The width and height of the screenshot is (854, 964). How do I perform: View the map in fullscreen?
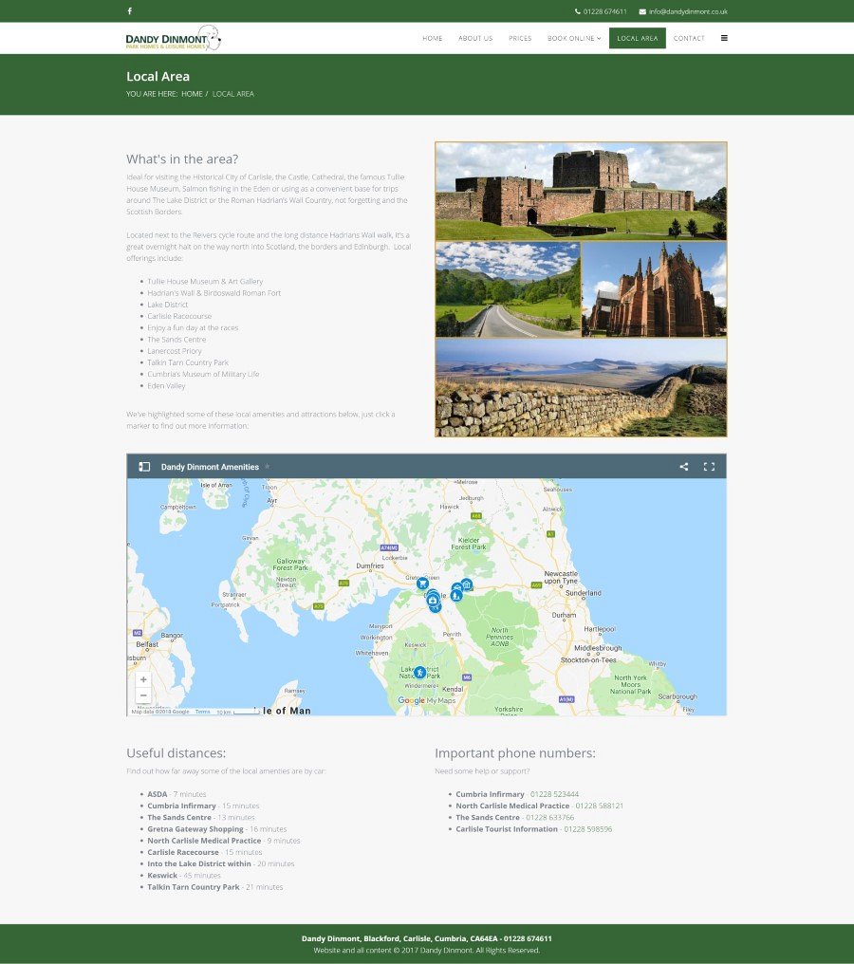point(709,467)
